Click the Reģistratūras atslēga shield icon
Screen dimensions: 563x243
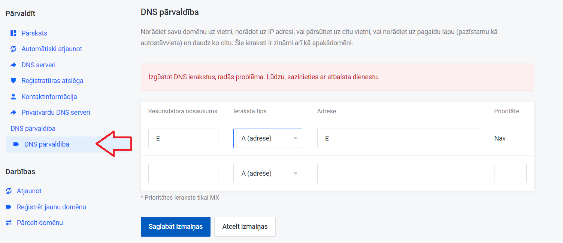pos(13,81)
